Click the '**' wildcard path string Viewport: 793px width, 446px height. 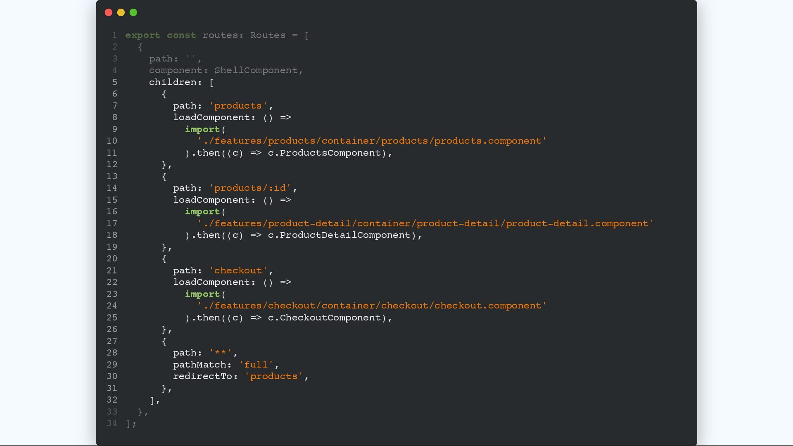pyautogui.click(x=221, y=353)
